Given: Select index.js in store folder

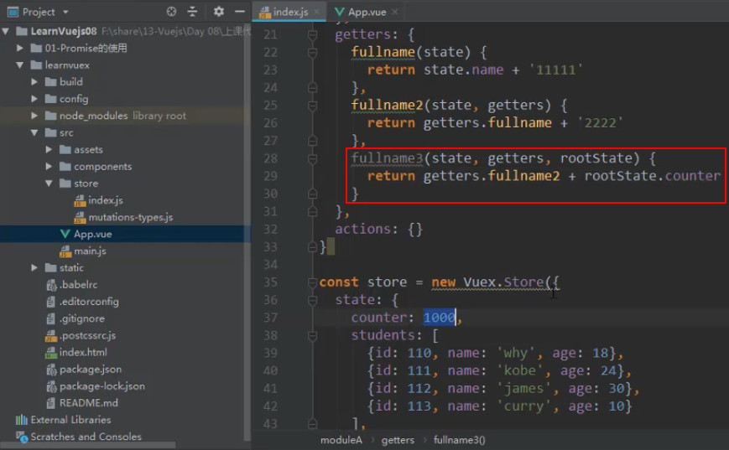Looking at the screenshot, I should (106, 200).
